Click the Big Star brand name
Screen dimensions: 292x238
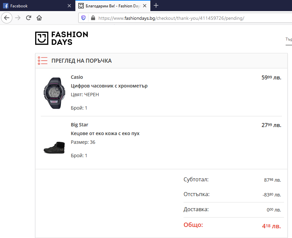click(79, 125)
